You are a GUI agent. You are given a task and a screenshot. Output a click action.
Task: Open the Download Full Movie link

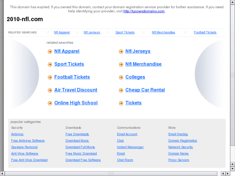click(80, 147)
